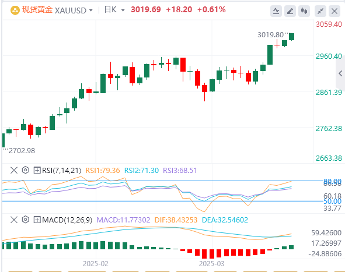Screen dimensions: 345x272
Task: Open MACD indicator settings gear
Action: click(x=26, y=220)
